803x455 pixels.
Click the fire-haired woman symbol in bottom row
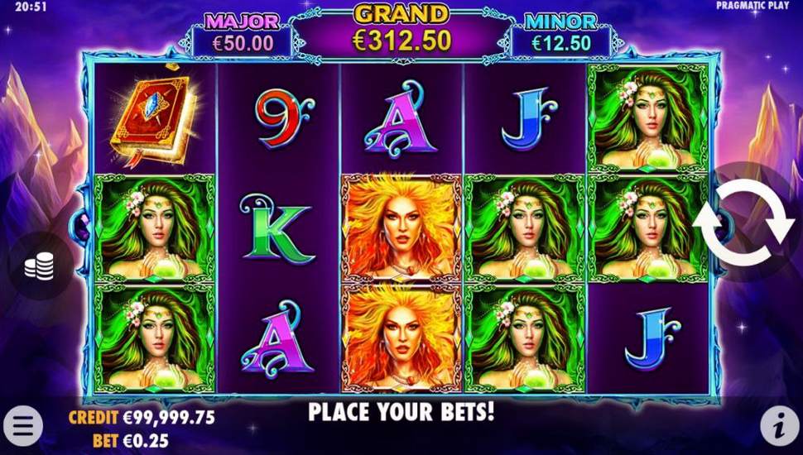[401, 338]
